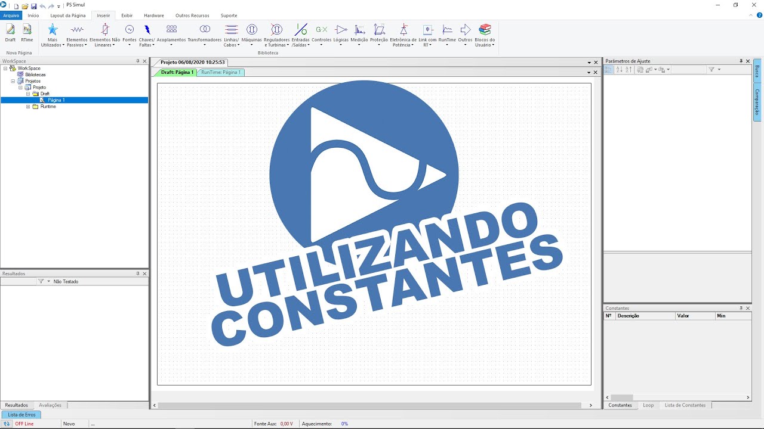This screenshot has height=429, width=764.
Task: Click the open folder quick-access icon
Action: 25,5
